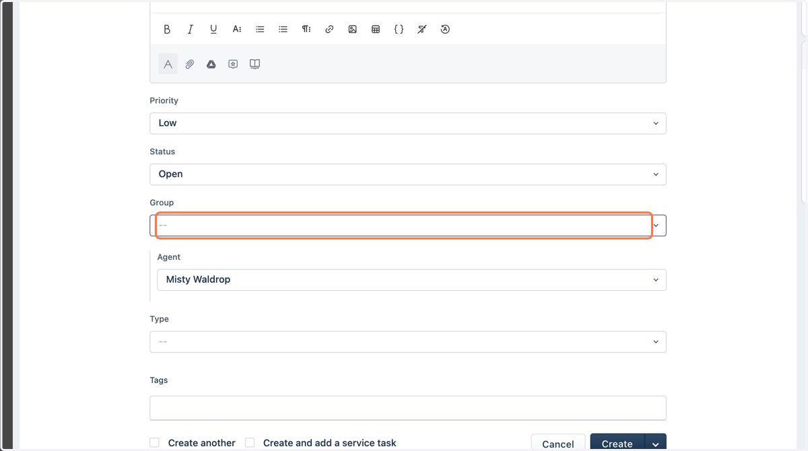Click the Type field label

coord(159,319)
